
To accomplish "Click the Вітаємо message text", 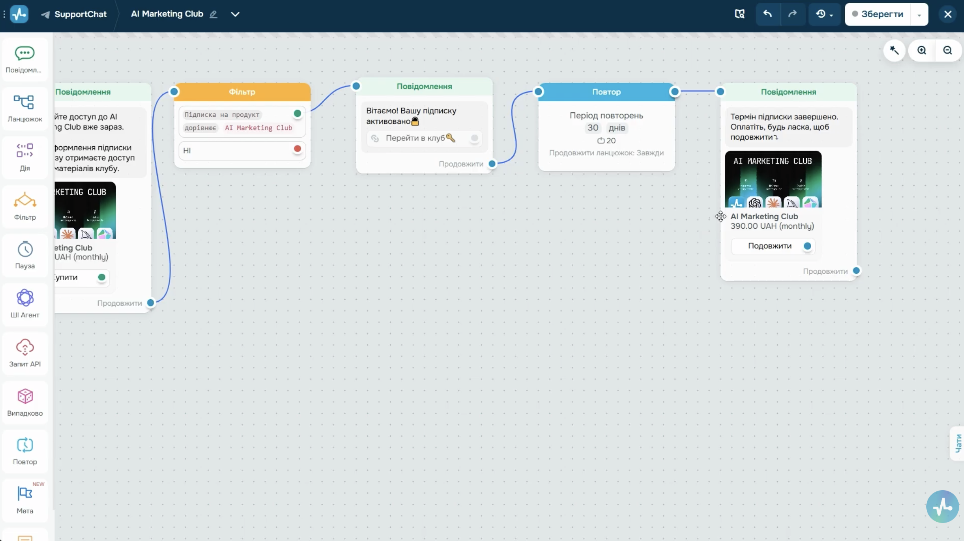I will tap(411, 116).
